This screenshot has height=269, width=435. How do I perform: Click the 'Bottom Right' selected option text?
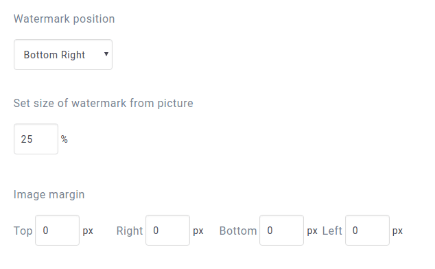(x=54, y=55)
